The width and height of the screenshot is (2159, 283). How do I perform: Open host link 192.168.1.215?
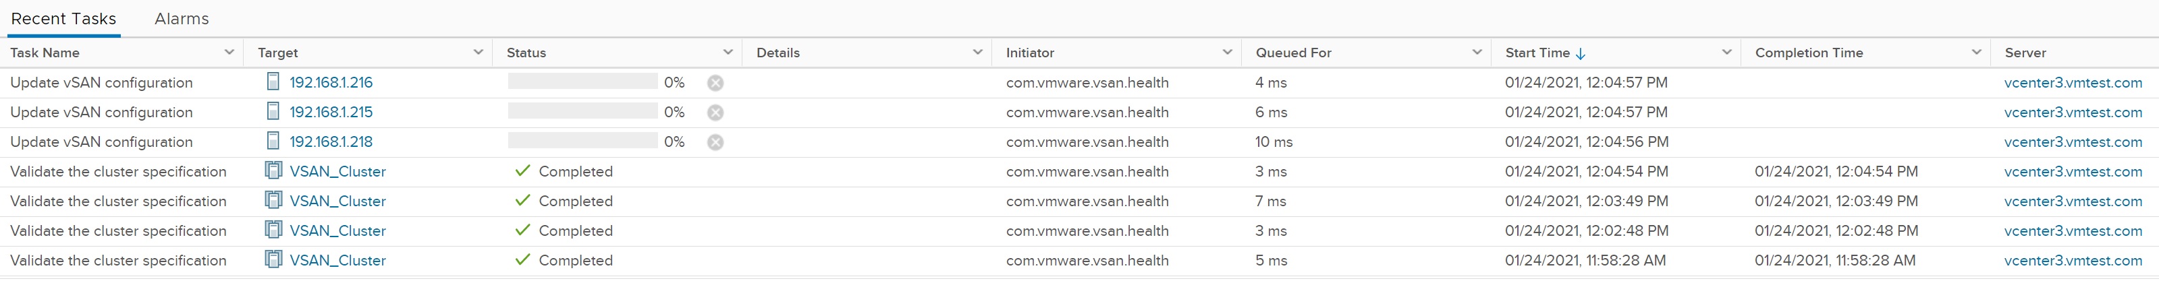[331, 113]
